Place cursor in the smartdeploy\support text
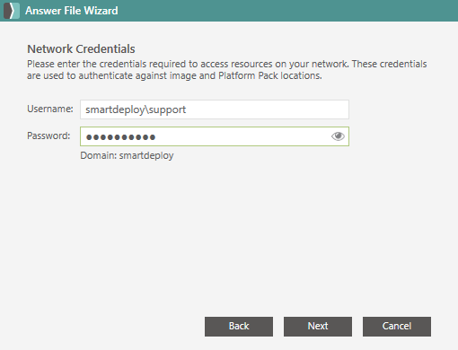Image resolution: width=458 pixels, height=350 pixels. click(x=136, y=109)
